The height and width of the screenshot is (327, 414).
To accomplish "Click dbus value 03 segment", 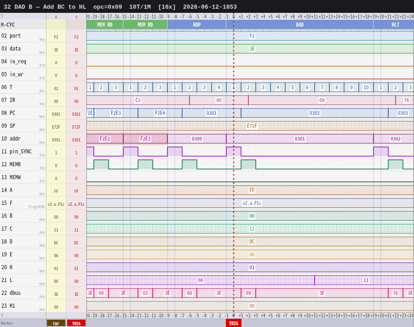I will [145, 293].
